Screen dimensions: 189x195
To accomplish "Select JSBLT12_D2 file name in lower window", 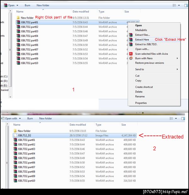I will [x=25, y=135].
